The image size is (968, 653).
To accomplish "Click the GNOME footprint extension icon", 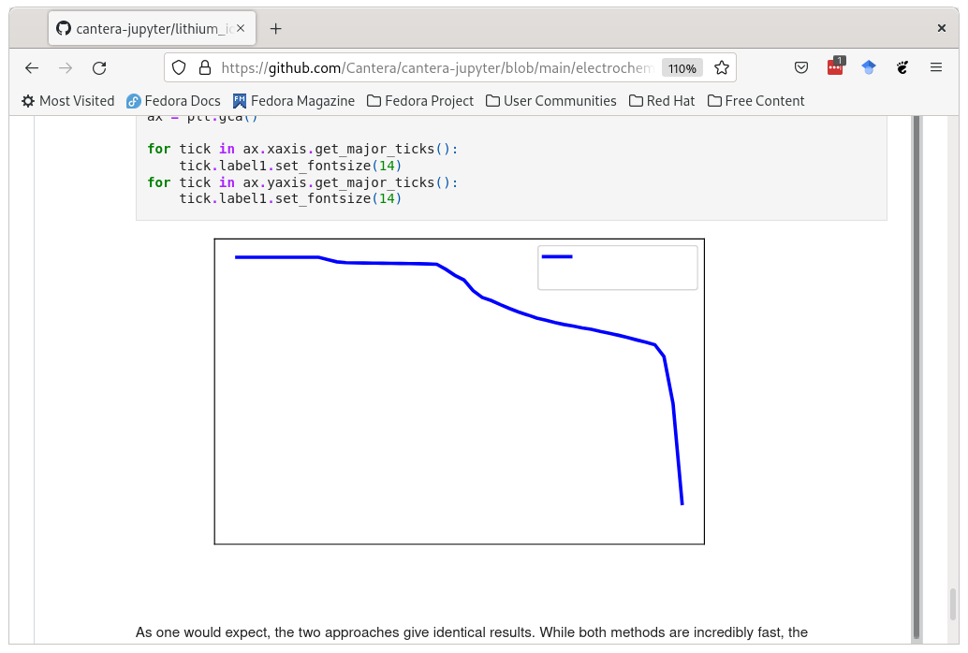I will coord(902,67).
